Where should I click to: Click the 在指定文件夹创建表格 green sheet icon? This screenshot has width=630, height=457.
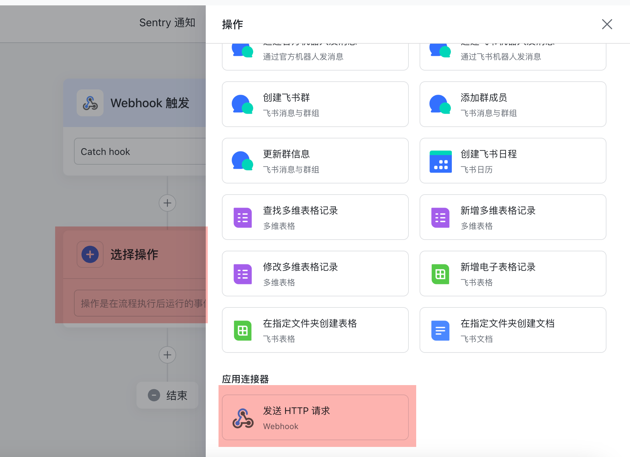point(243,331)
